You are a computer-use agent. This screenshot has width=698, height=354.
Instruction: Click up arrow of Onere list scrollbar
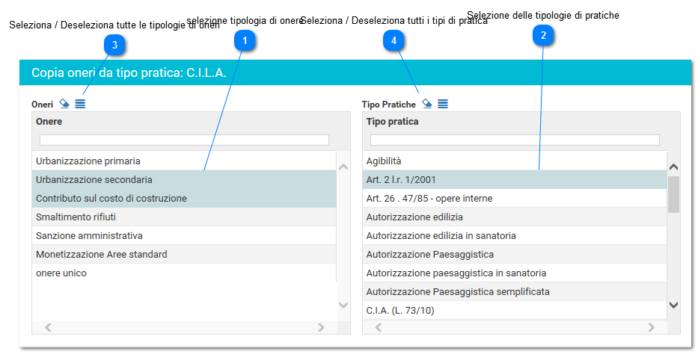click(x=343, y=167)
